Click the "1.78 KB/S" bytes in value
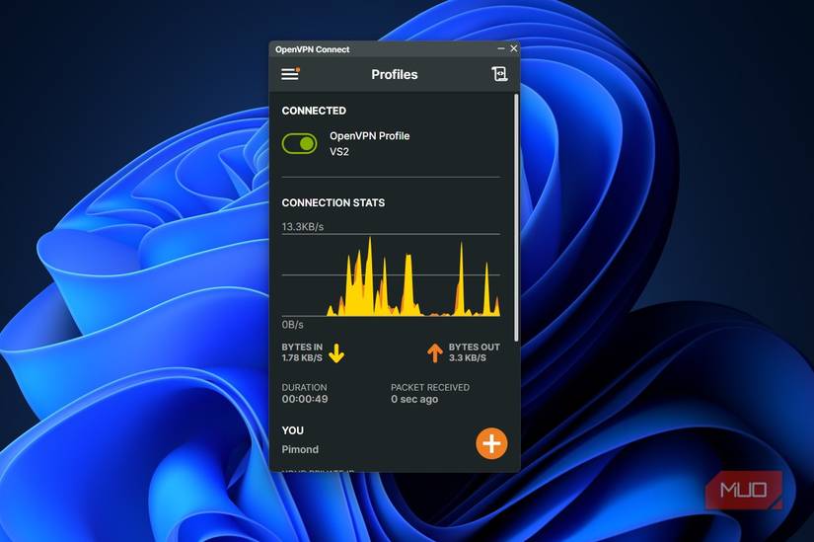Viewport: 814px width, 542px height. click(x=302, y=358)
